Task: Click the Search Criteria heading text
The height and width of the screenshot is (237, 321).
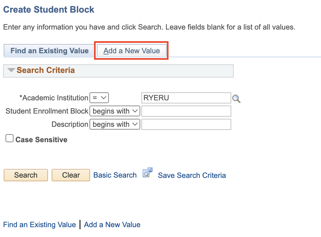Action: (46, 70)
